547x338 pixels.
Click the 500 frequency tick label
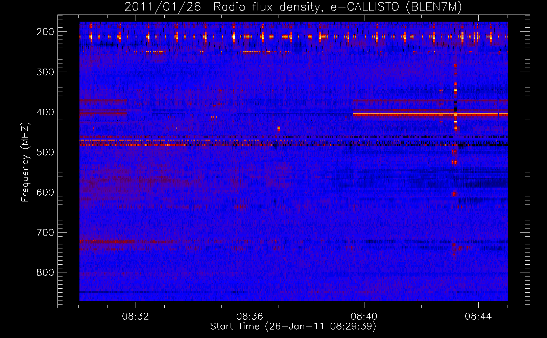[45, 152]
